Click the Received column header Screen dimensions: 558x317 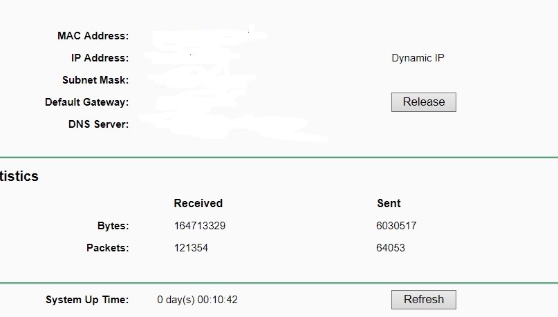pyautogui.click(x=198, y=203)
